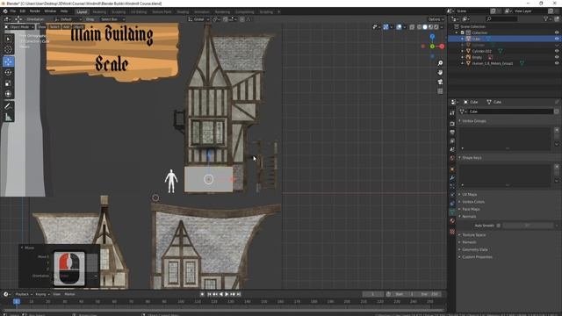Expand the Geometry Data panel

[x=460, y=249]
